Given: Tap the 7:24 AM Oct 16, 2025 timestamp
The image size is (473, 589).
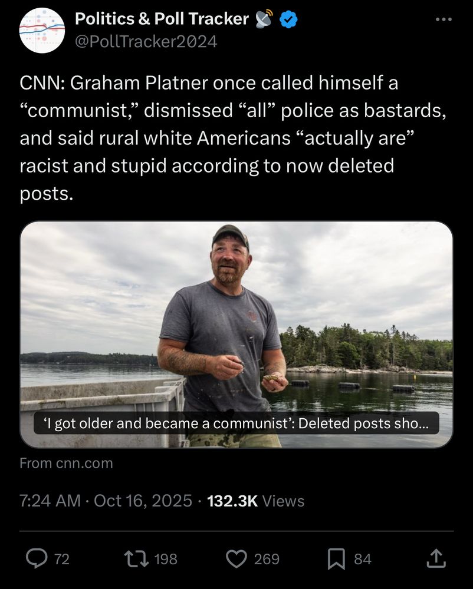Looking at the screenshot, I should coord(106,501).
